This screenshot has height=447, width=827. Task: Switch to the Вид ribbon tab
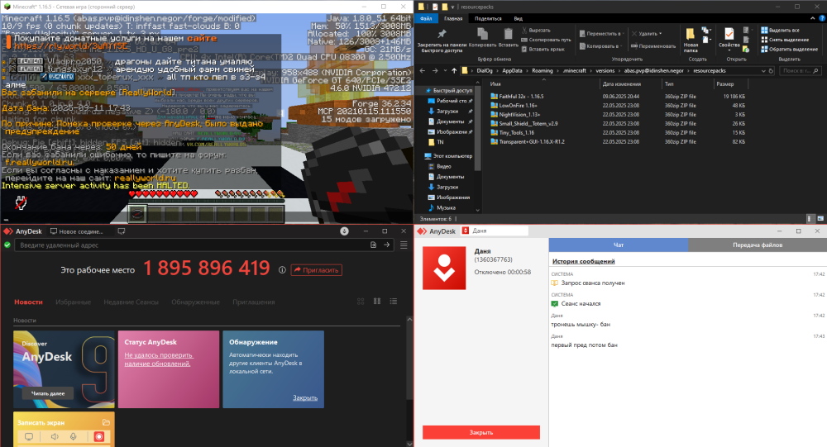tap(518, 18)
